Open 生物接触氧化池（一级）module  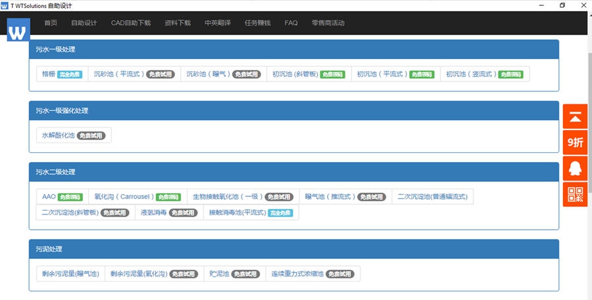point(243,197)
